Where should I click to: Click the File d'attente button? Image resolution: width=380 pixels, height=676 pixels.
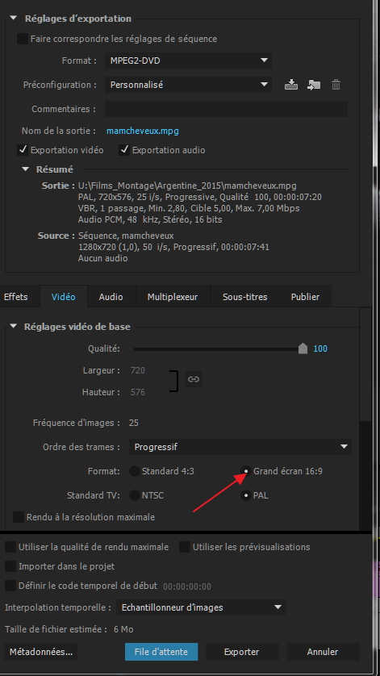pyautogui.click(x=161, y=652)
